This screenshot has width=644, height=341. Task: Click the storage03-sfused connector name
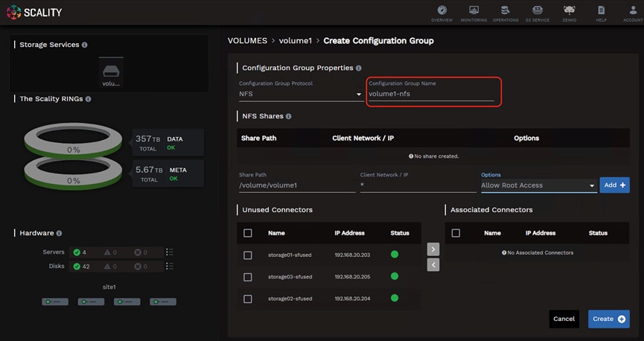tap(290, 277)
